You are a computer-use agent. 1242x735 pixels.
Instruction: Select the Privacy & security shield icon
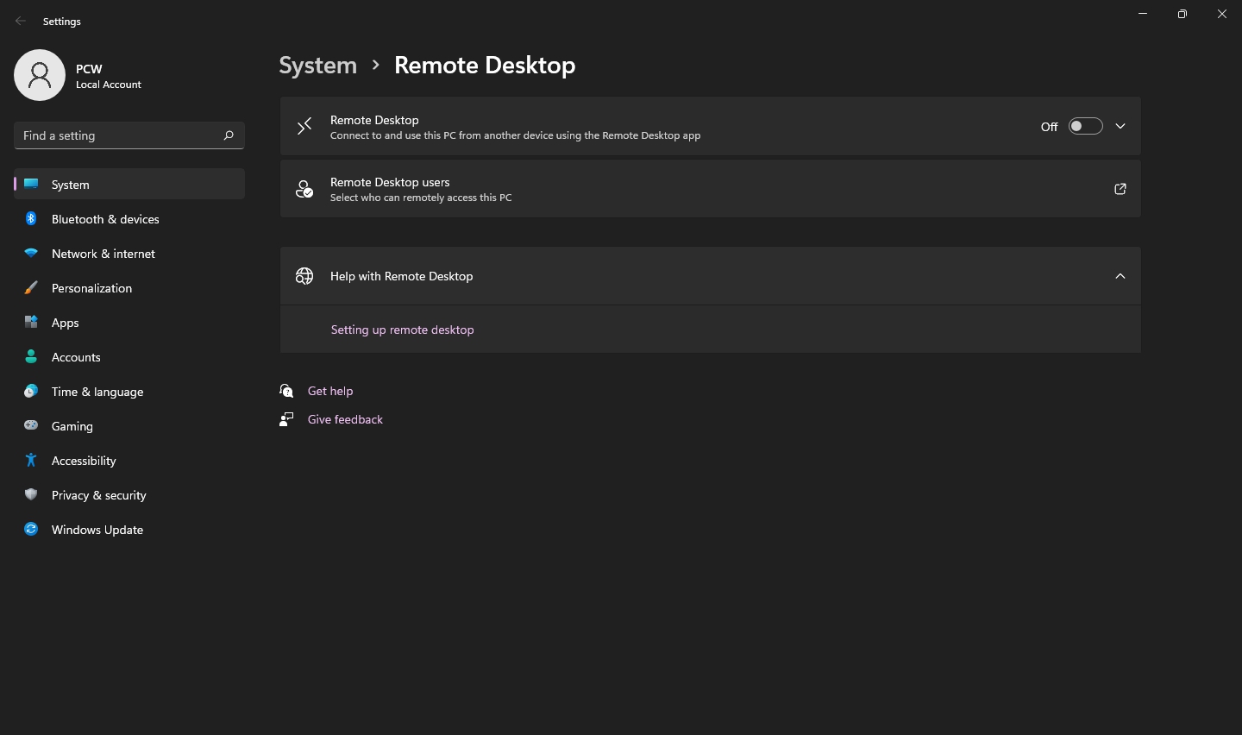click(x=31, y=495)
